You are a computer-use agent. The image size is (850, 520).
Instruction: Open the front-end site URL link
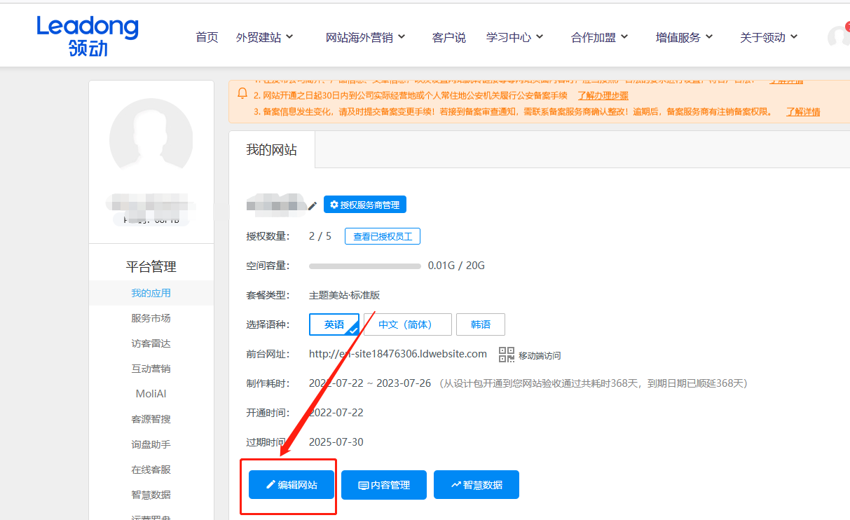coord(397,354)
